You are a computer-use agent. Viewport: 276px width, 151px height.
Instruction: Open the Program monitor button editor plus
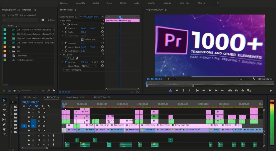pyautogui.click(x=270, y=91)
